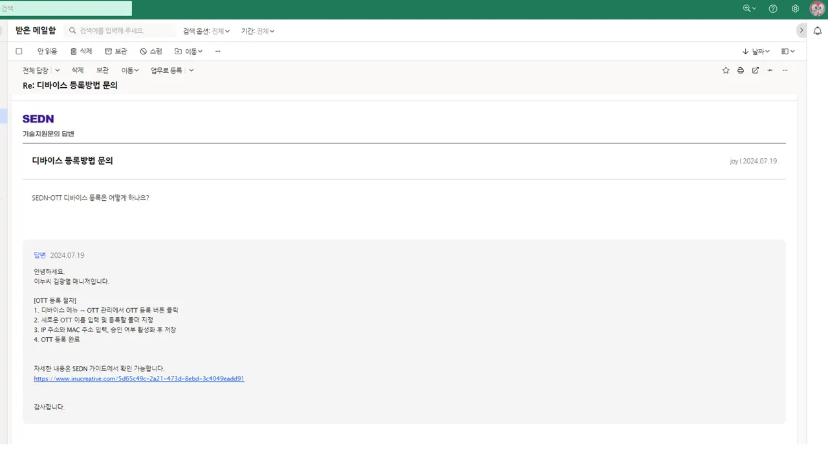Open the help question mark icon
This screenshot has height=465, width=828.
pyautogui.click(x=773, y=9)
